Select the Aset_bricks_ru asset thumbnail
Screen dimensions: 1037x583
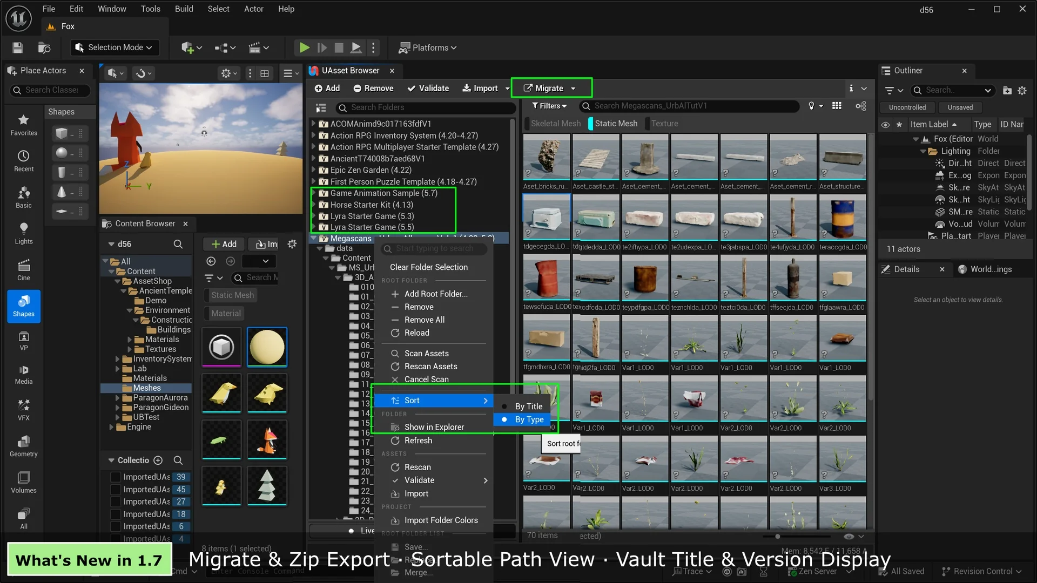coord(546,158)
